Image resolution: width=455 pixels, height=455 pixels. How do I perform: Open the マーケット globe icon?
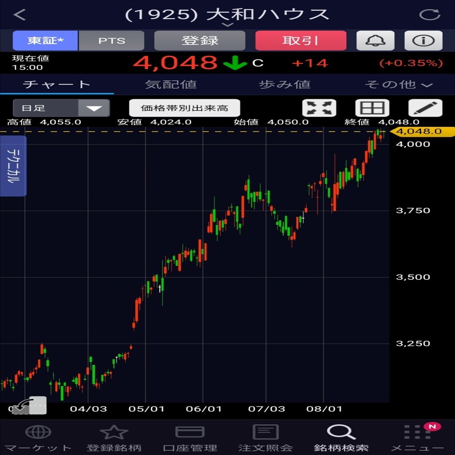(38, 432)
